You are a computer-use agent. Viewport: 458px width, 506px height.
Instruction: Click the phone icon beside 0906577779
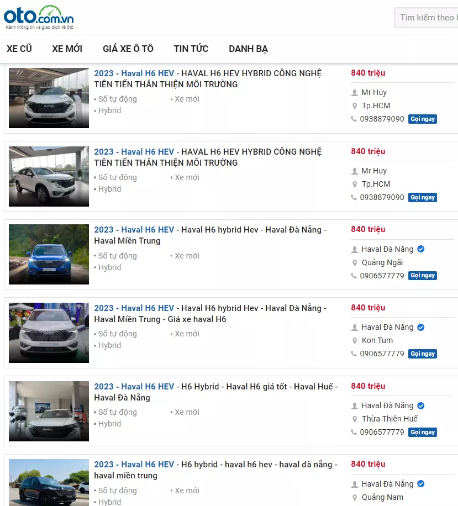(353, 275)
